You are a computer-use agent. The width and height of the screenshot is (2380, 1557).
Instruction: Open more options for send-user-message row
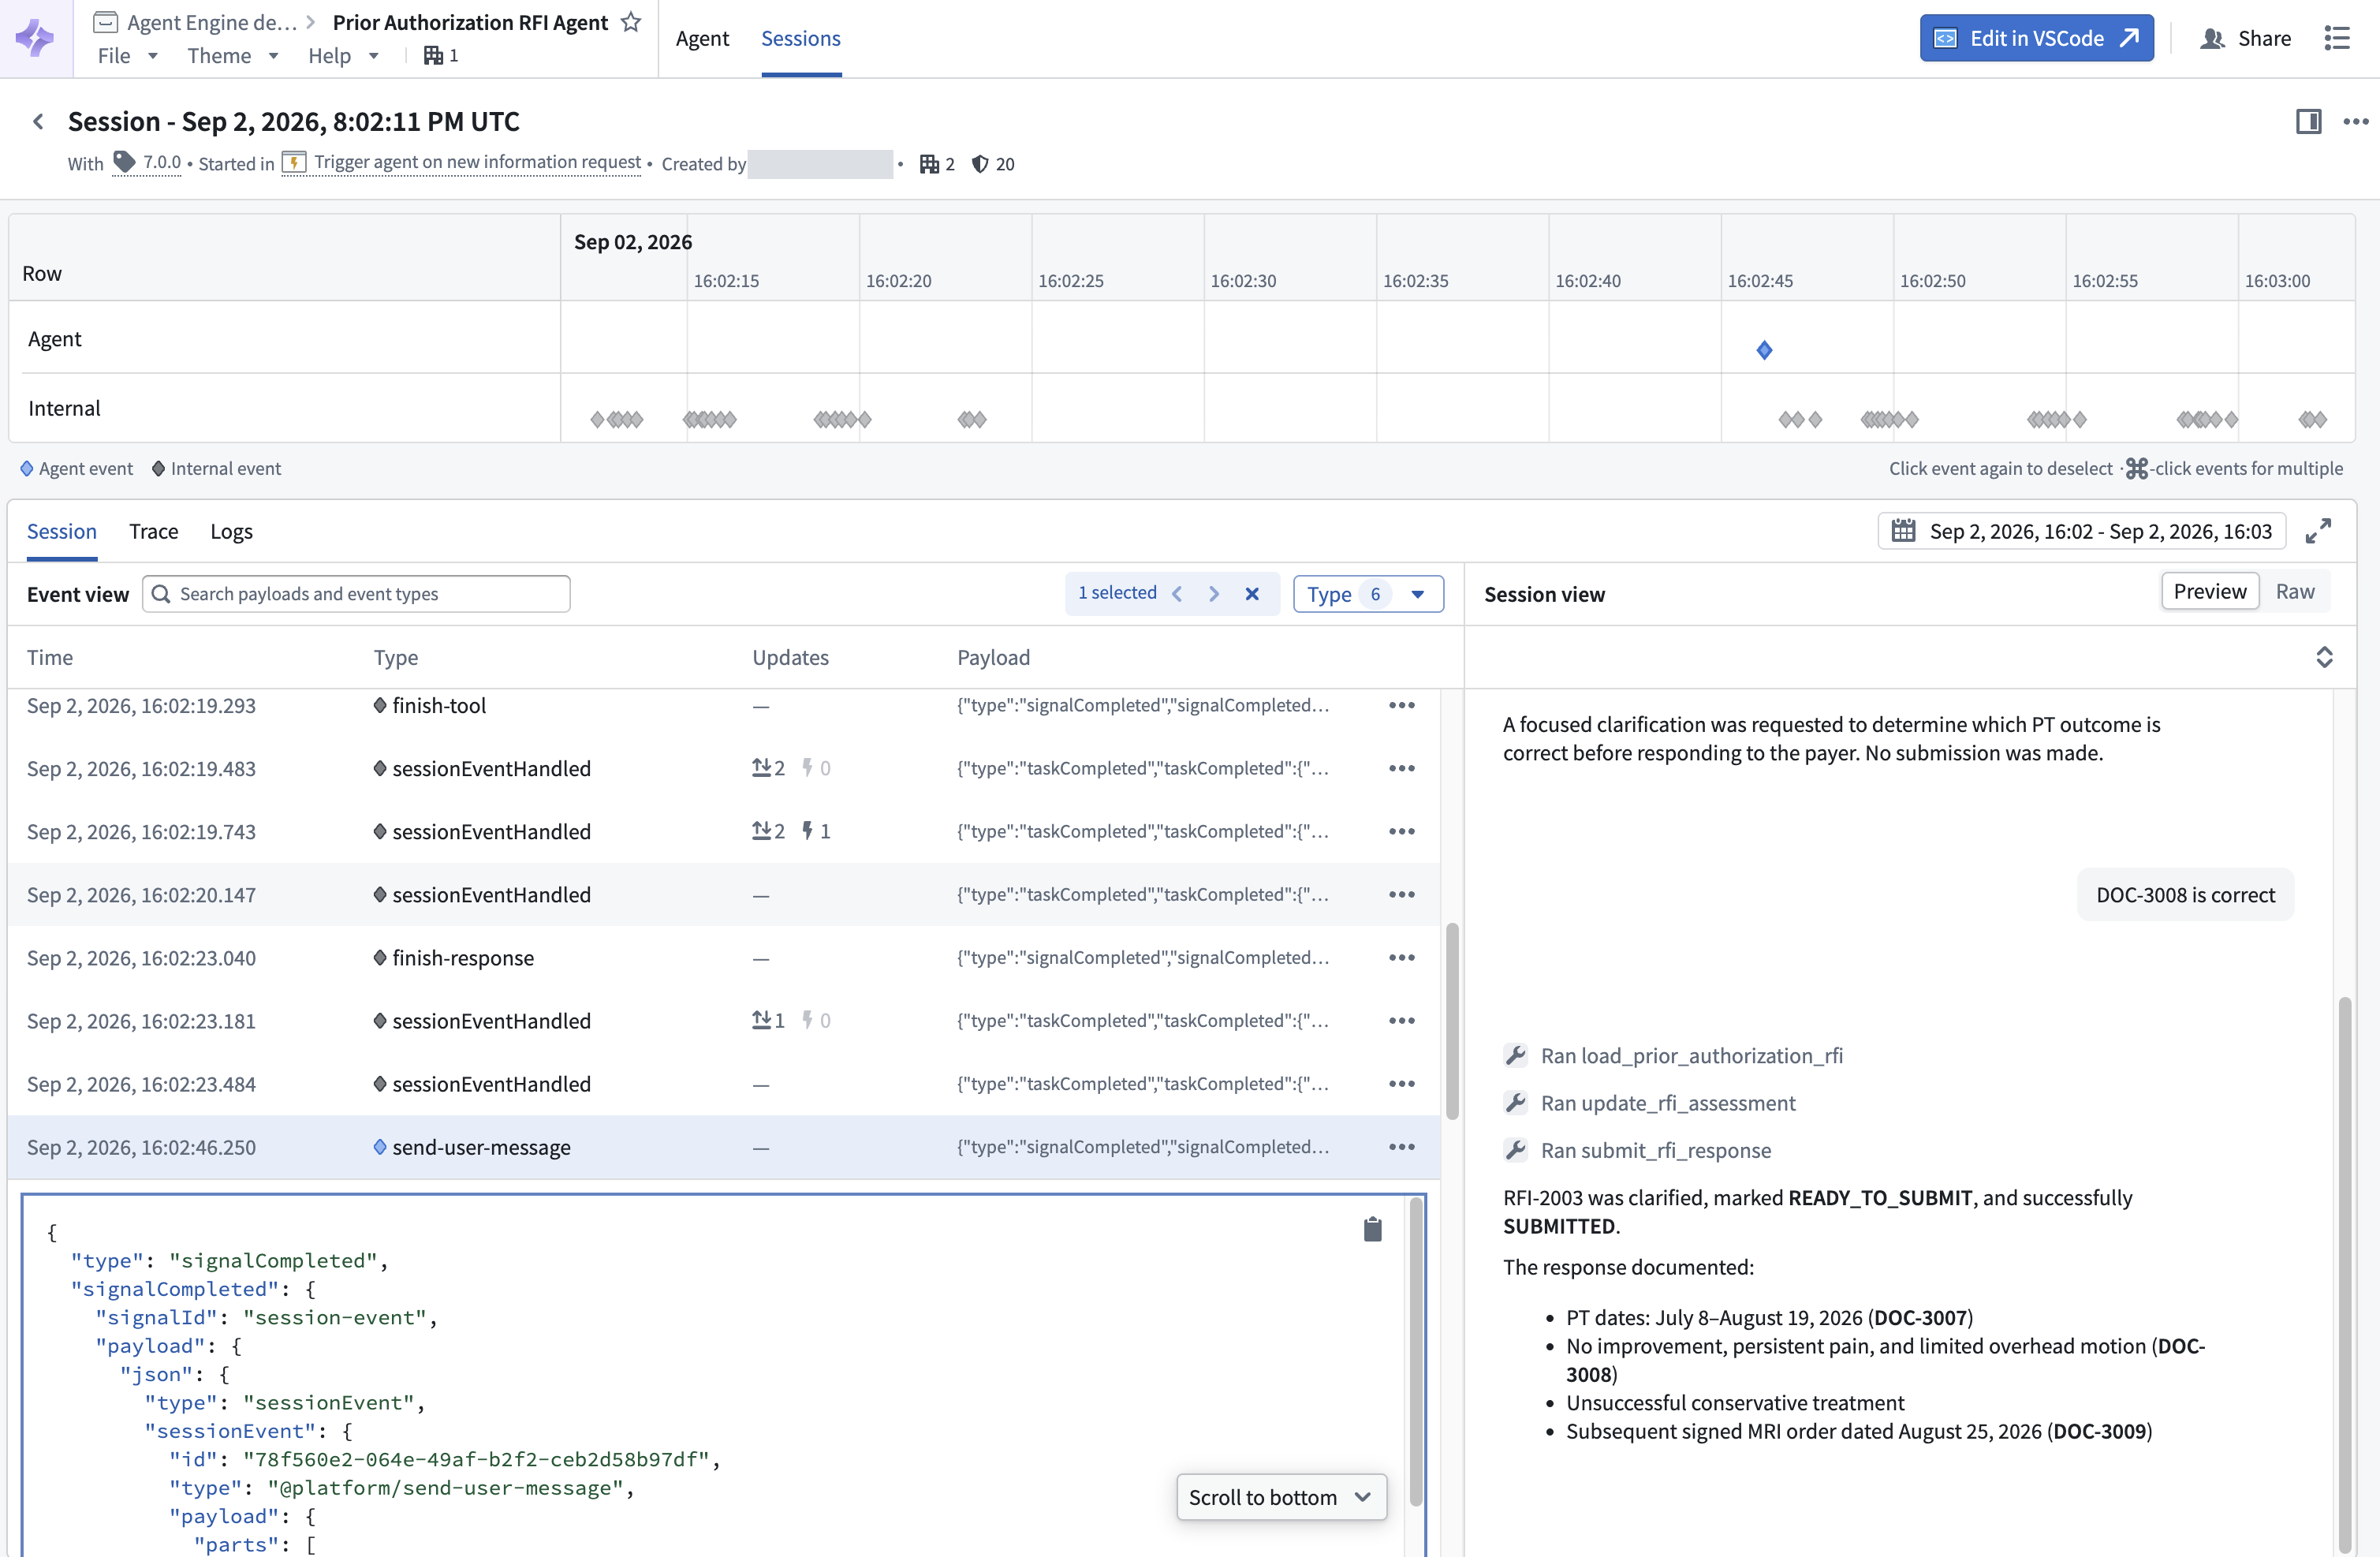[1402, 1147]
